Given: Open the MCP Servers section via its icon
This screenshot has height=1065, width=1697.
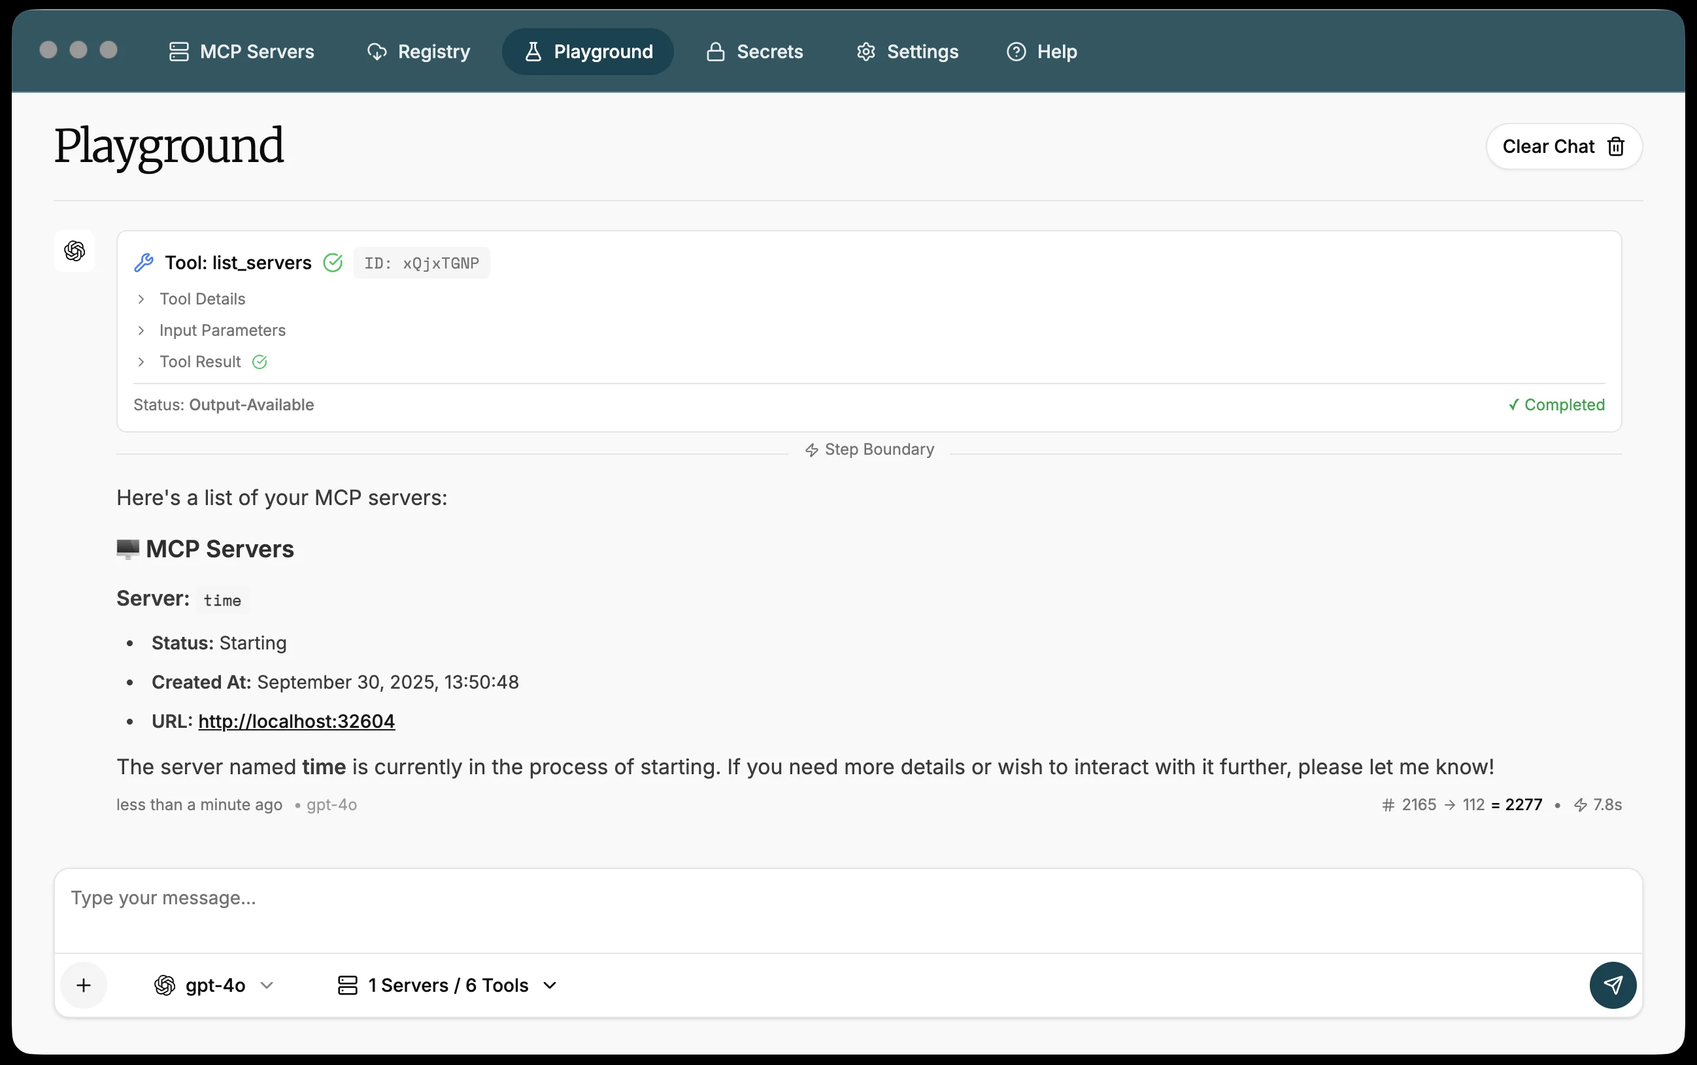Looking at the screenshot, I should pyautogui.click(x=179, y=51).
